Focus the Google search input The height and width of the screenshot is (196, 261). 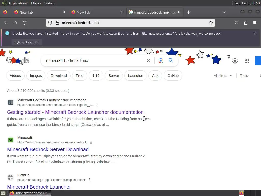tap(94, 60)
